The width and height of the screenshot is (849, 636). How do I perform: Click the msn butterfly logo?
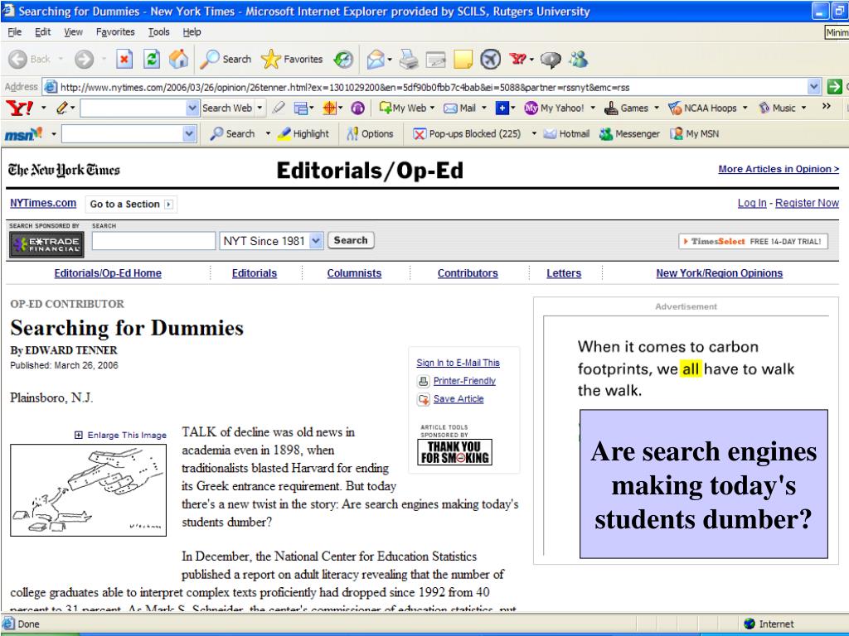tap(23, 133)
